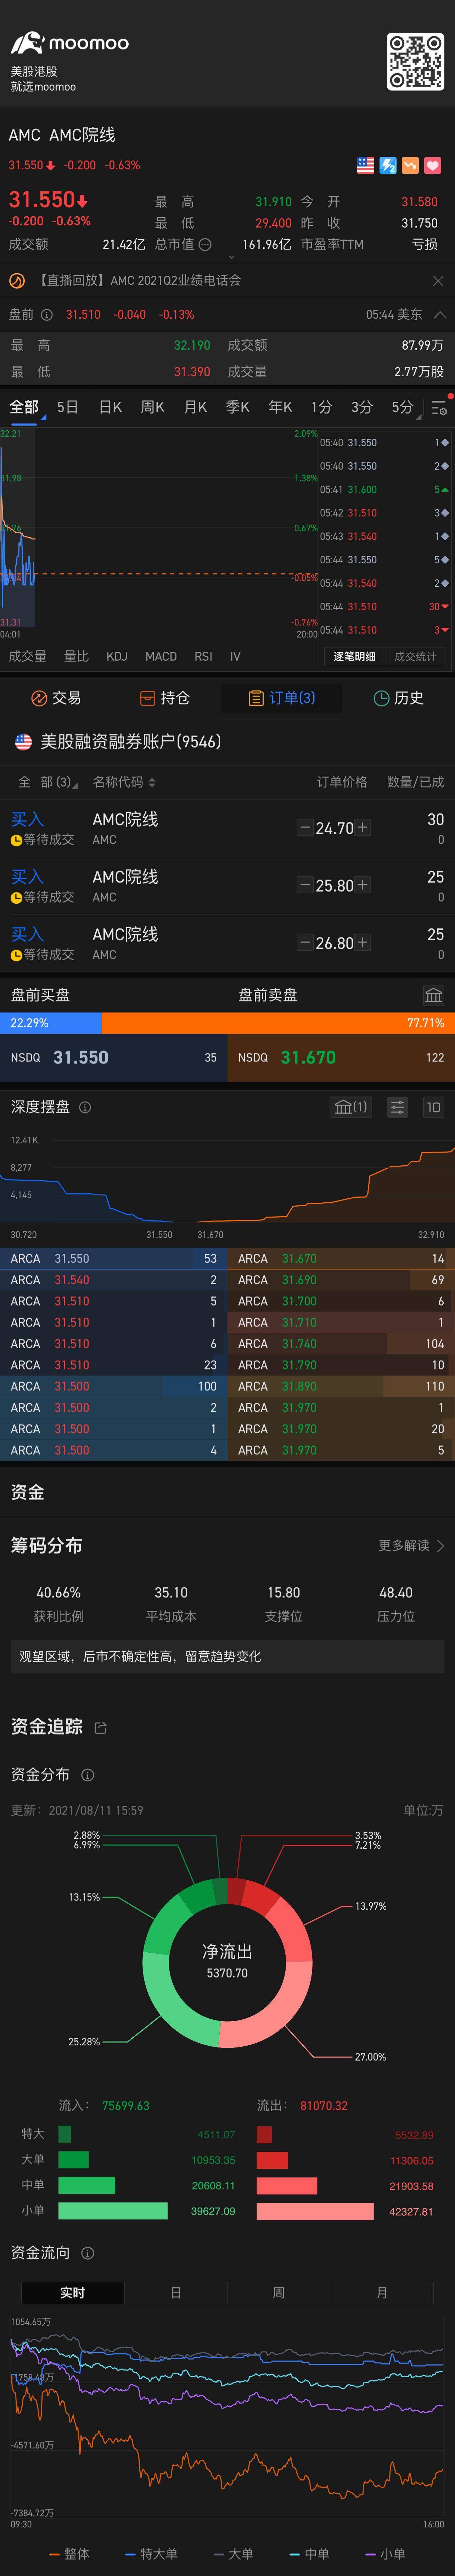Tap the ARCA 31.740 ask row
The image size is (455, 2576).
341,1344
